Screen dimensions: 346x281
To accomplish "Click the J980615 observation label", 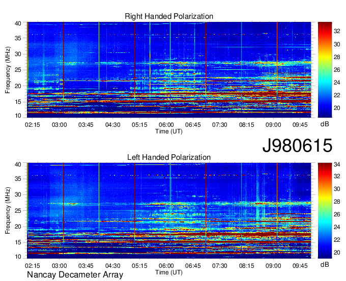I will coord(297,146).
